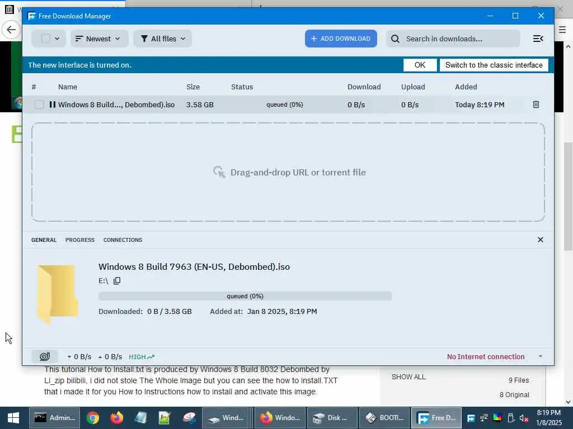
Task: Open the General tab
Action: tap(44, 240)
